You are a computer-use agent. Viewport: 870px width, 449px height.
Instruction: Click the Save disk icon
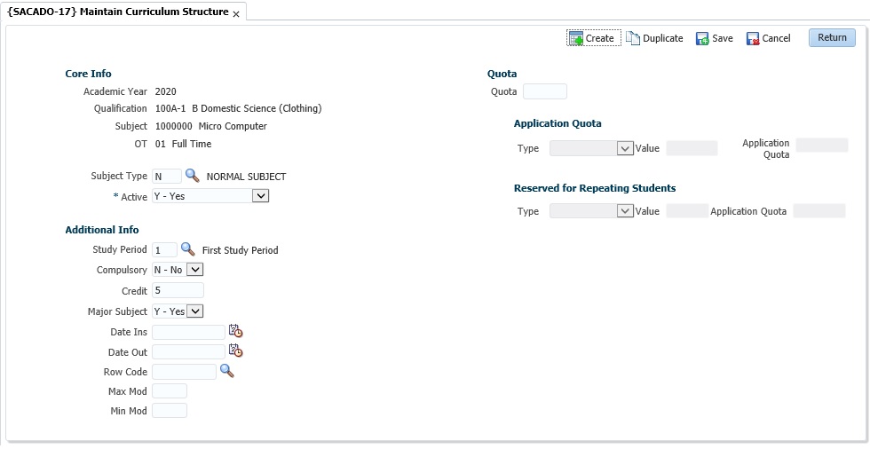click(702, 39)
